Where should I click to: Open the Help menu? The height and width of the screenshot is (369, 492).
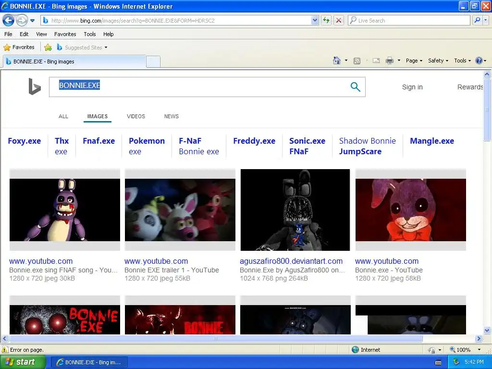tap(108, 34)
